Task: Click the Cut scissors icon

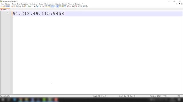Action: (x=20, y=6)
